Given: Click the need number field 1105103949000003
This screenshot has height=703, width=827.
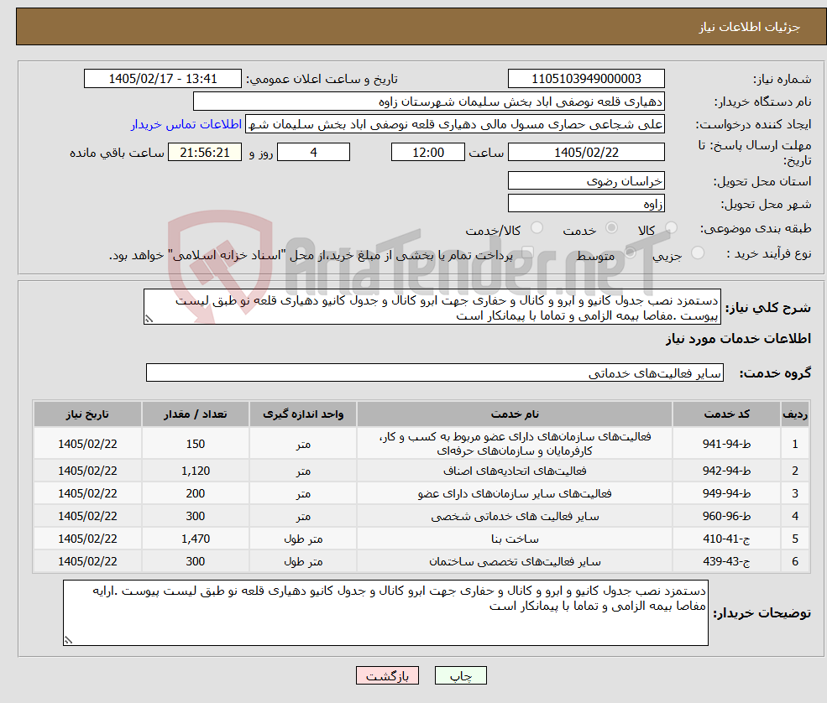Looking at the screenshot, I should click(x=586, y=79).
